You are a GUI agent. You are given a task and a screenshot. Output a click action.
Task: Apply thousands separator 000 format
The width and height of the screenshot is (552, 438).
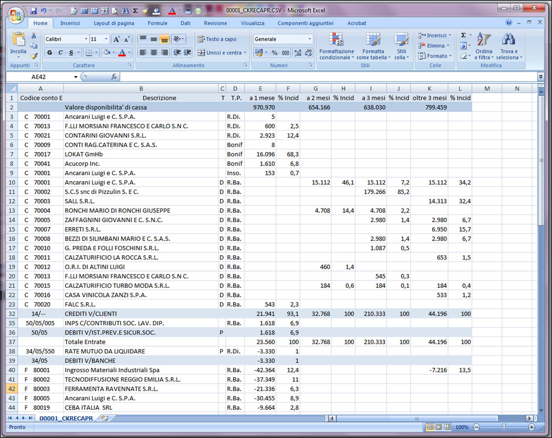tap(285, 53)
